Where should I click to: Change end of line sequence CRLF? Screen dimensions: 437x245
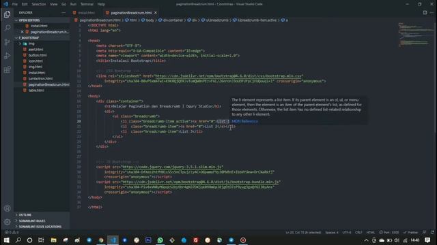pos(358,232)
